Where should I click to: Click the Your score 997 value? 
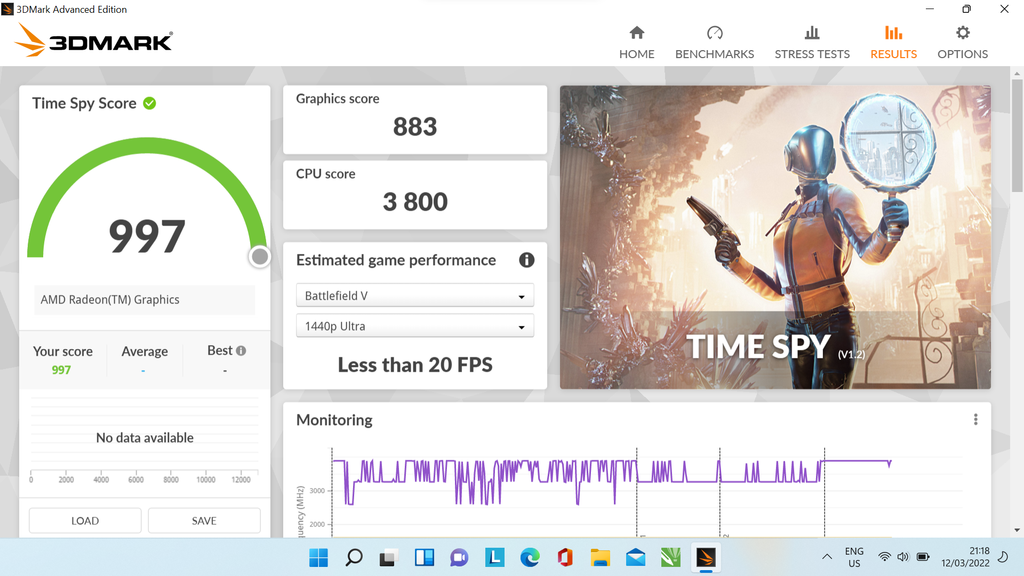(x=61, y=370)
